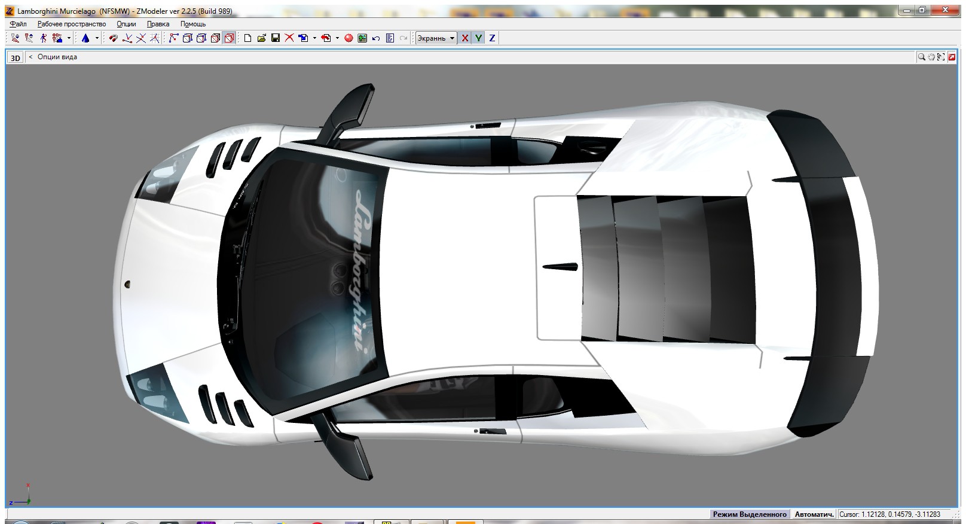
Task: Toggle the Режим Выделенного status button
Action: coord(750,514)
